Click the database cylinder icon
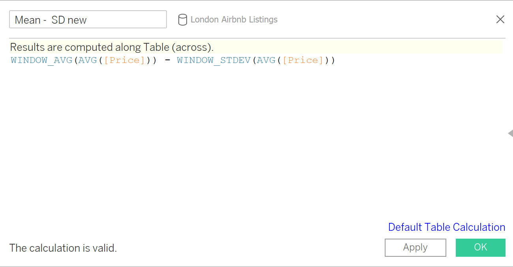This screenshot has height=267, width=513. 182,20
